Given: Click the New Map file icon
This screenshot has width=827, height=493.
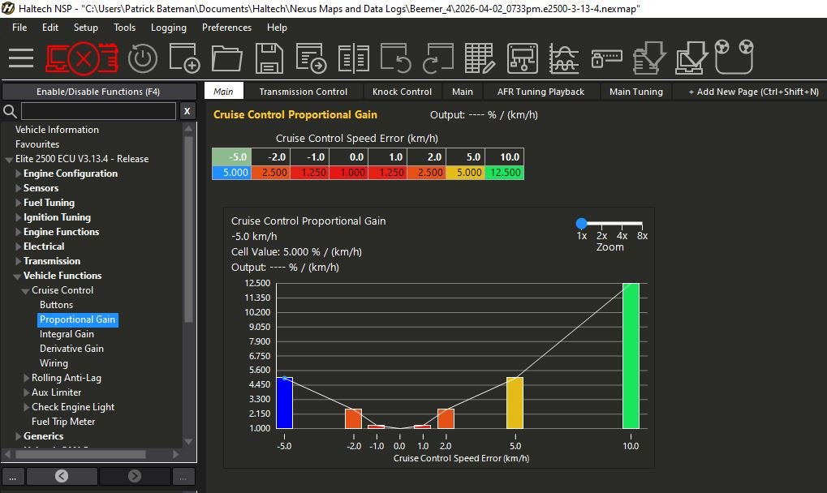Looking at the screenshot, I should (184, 58).
